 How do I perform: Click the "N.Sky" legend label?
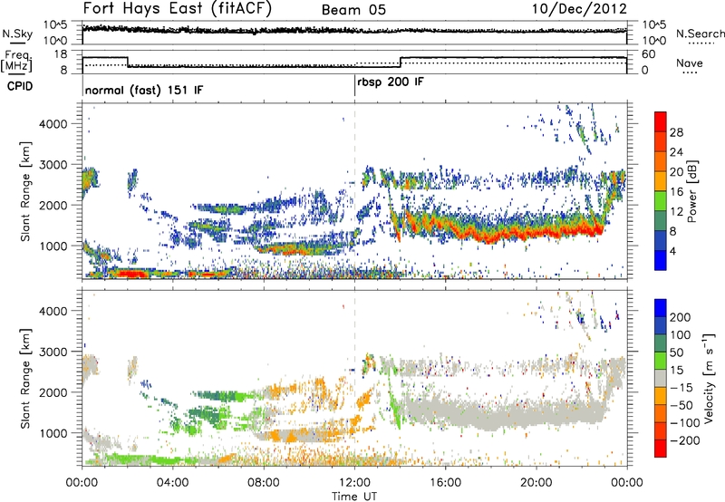pyautogui.click(x=17, y=34)
